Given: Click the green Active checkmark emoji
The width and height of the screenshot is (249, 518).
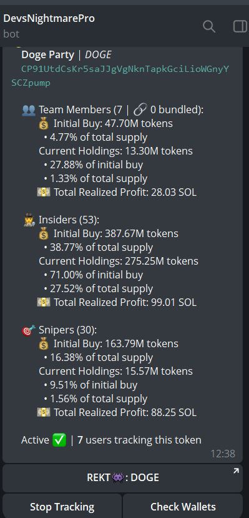Looking at the screenshot, I should [59, 440].
